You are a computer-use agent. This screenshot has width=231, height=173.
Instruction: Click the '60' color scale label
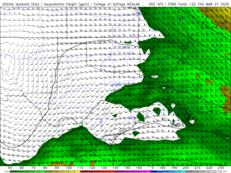(22, 168)
